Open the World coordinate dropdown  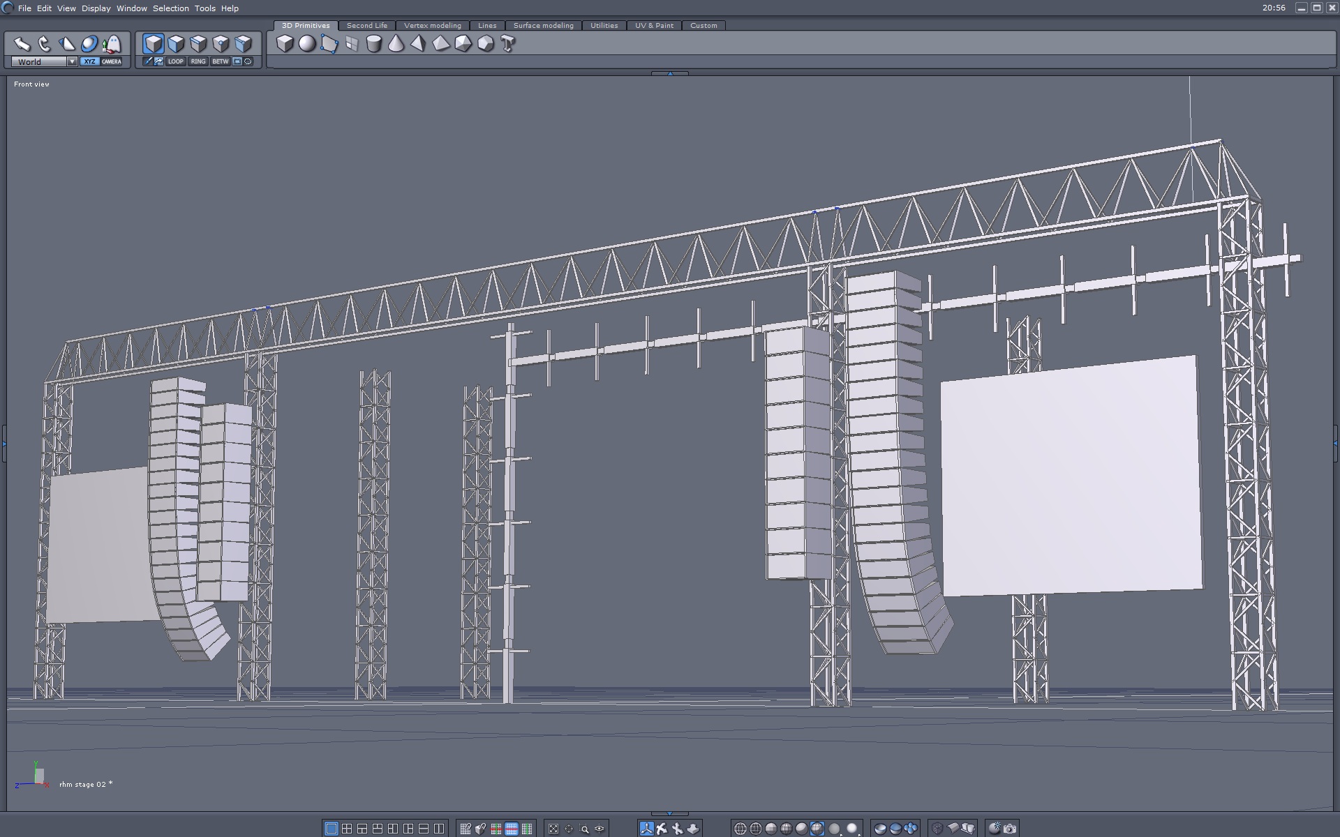pyautogui.click(x=72, y=61)
